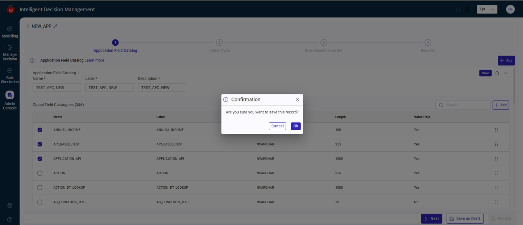Check the ACTION row checkbox
This screenshot has height=225, width=523.
40,173
